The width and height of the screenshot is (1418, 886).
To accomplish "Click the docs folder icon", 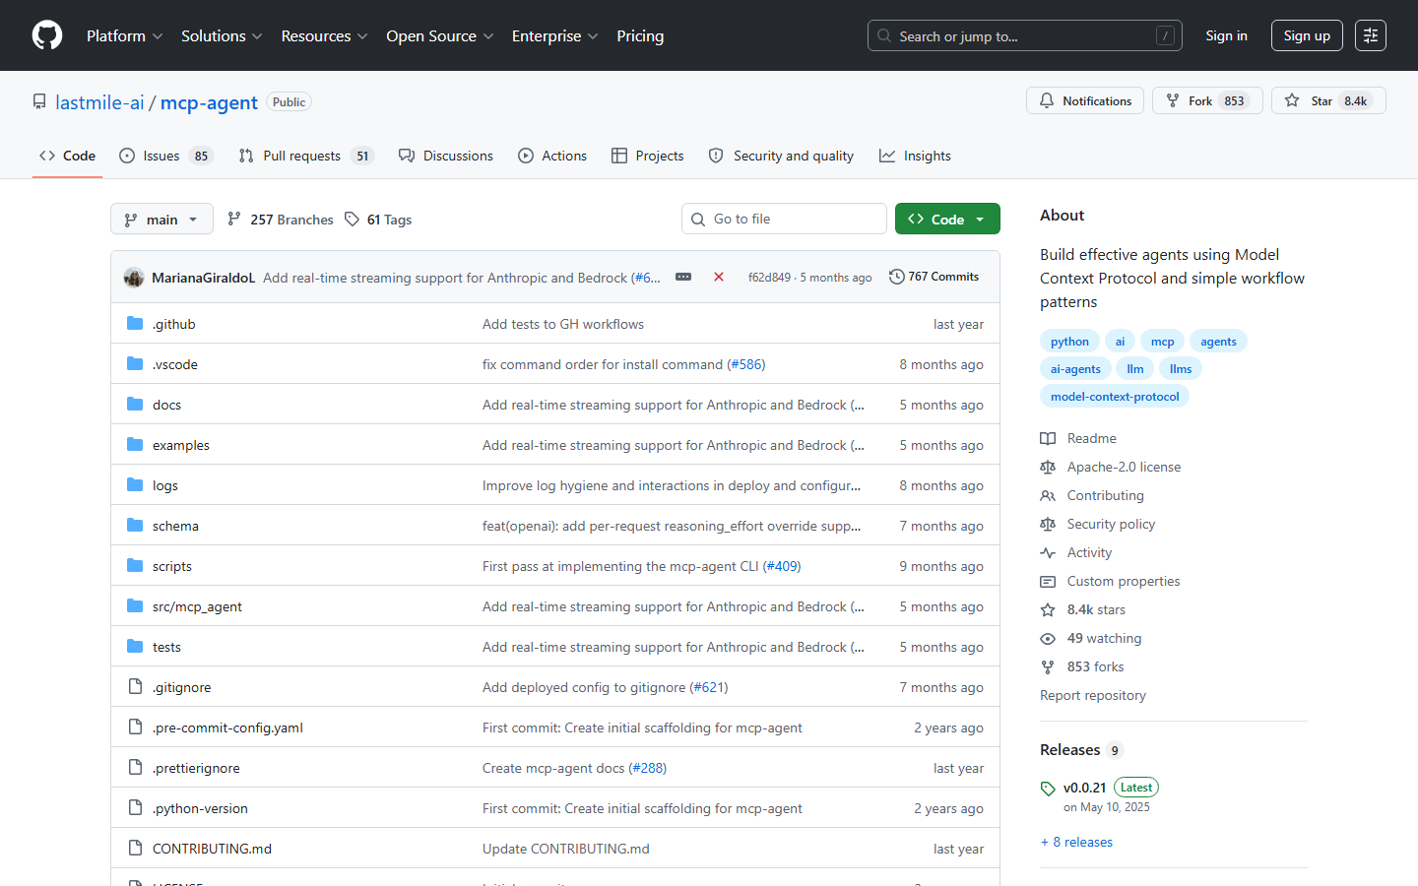I will [x=135, y=405].
